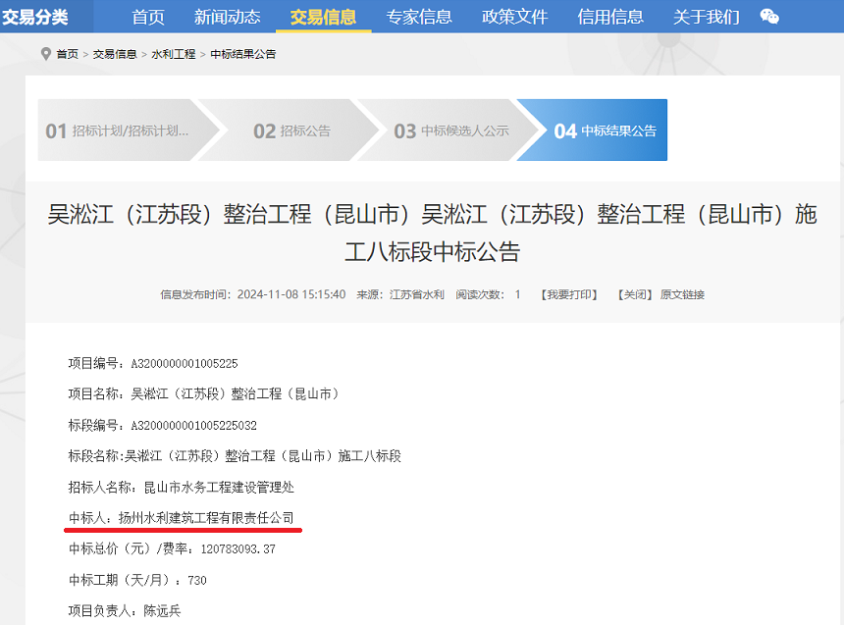Go to the 首页 navigation tab

pos(148,17)
